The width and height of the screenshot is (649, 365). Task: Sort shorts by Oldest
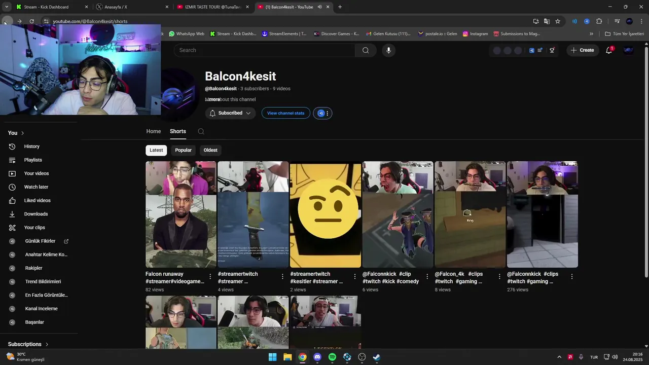pos(210,150)
